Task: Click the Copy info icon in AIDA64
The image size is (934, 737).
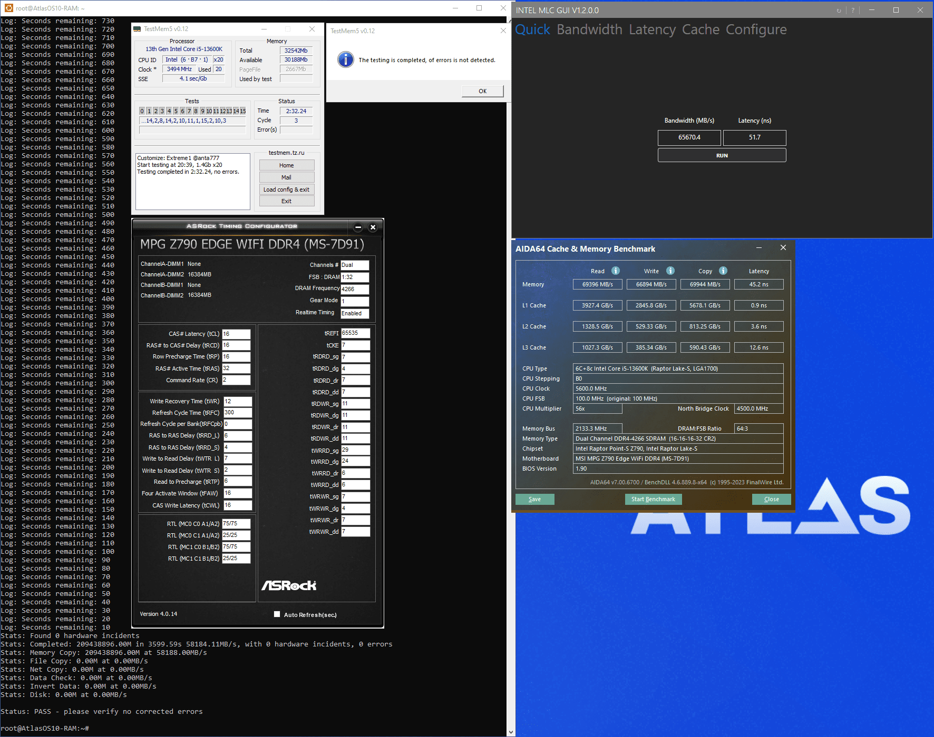Action: [x=723, y=271]
